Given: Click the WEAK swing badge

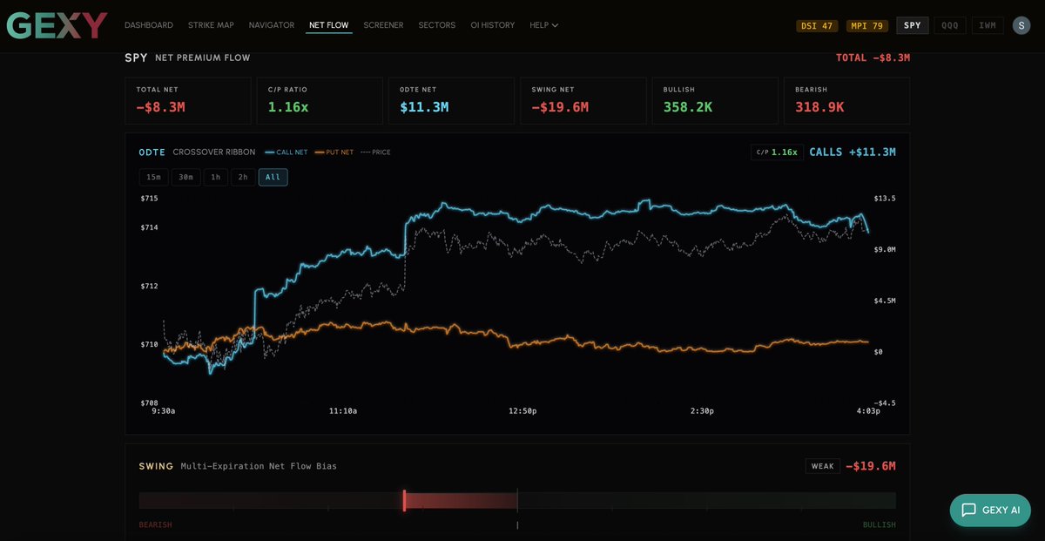Looking at the screenshot, I should click(x=822, y=466).
